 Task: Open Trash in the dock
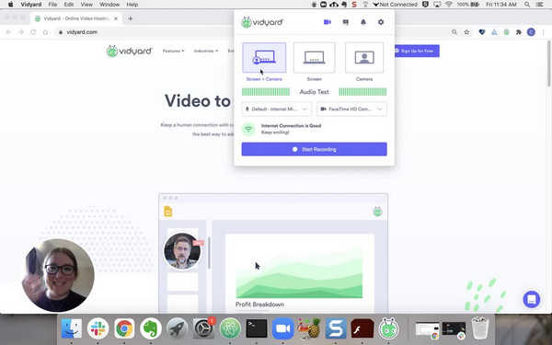[480, 328]
